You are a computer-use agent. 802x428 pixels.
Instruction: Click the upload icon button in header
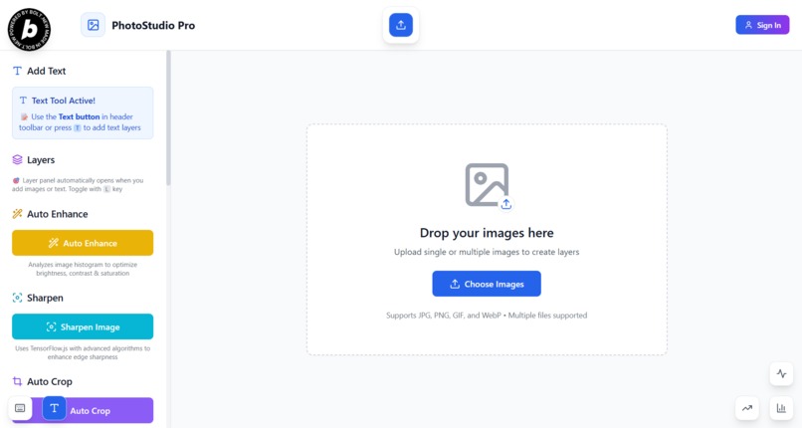tap(400, 25)
